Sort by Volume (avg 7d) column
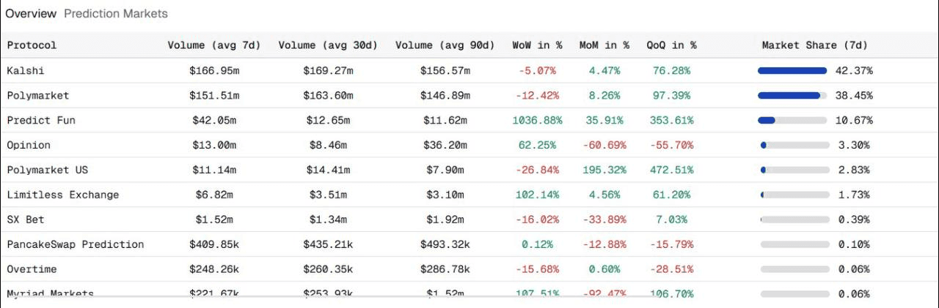This screenshot has width=939, height=308. (214, 45)
